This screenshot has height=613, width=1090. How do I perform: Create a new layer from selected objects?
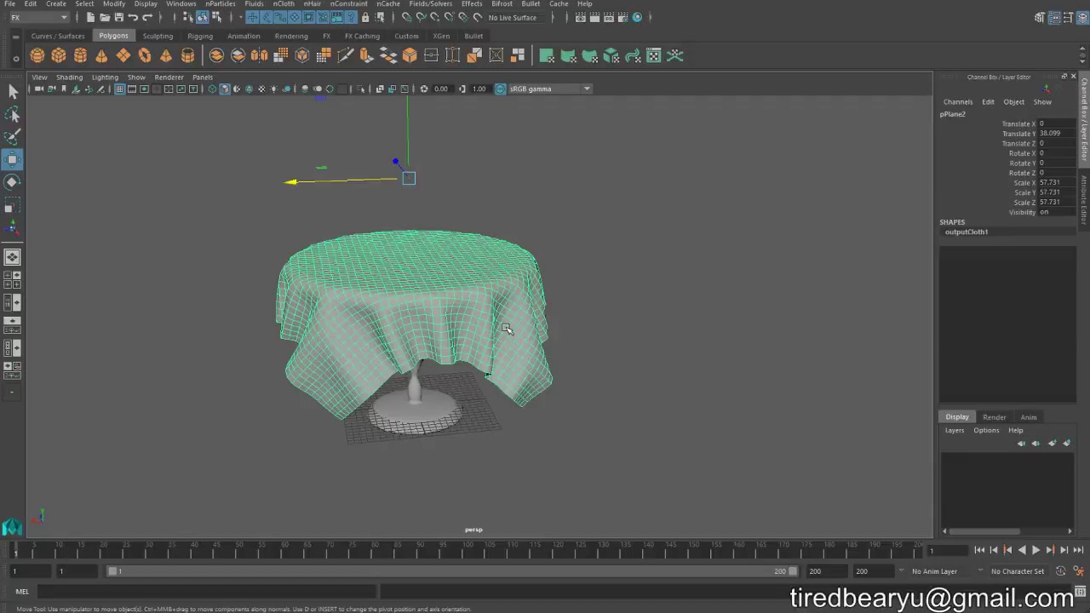[x=1067, y=443]
